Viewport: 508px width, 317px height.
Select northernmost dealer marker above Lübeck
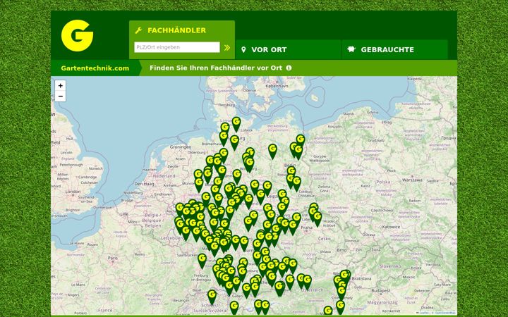(x=236, y=124)
